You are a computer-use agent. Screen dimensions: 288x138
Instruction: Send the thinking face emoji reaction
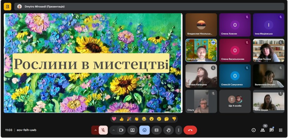point(166,119)
